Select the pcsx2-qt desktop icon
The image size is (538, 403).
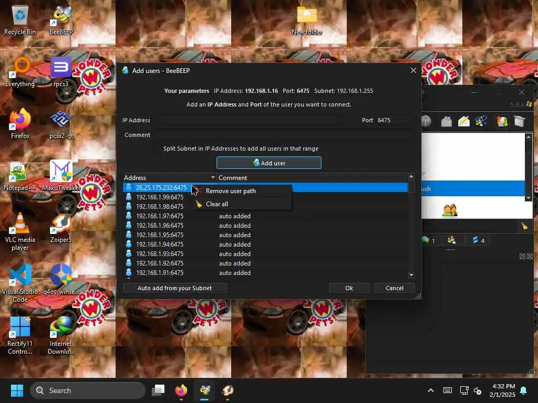pyautogui.click(x=61, y=124)
